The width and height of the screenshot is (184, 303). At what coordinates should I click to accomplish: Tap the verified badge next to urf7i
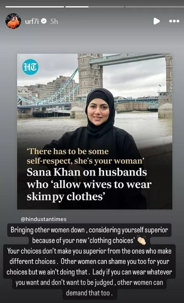coord(44,21)
